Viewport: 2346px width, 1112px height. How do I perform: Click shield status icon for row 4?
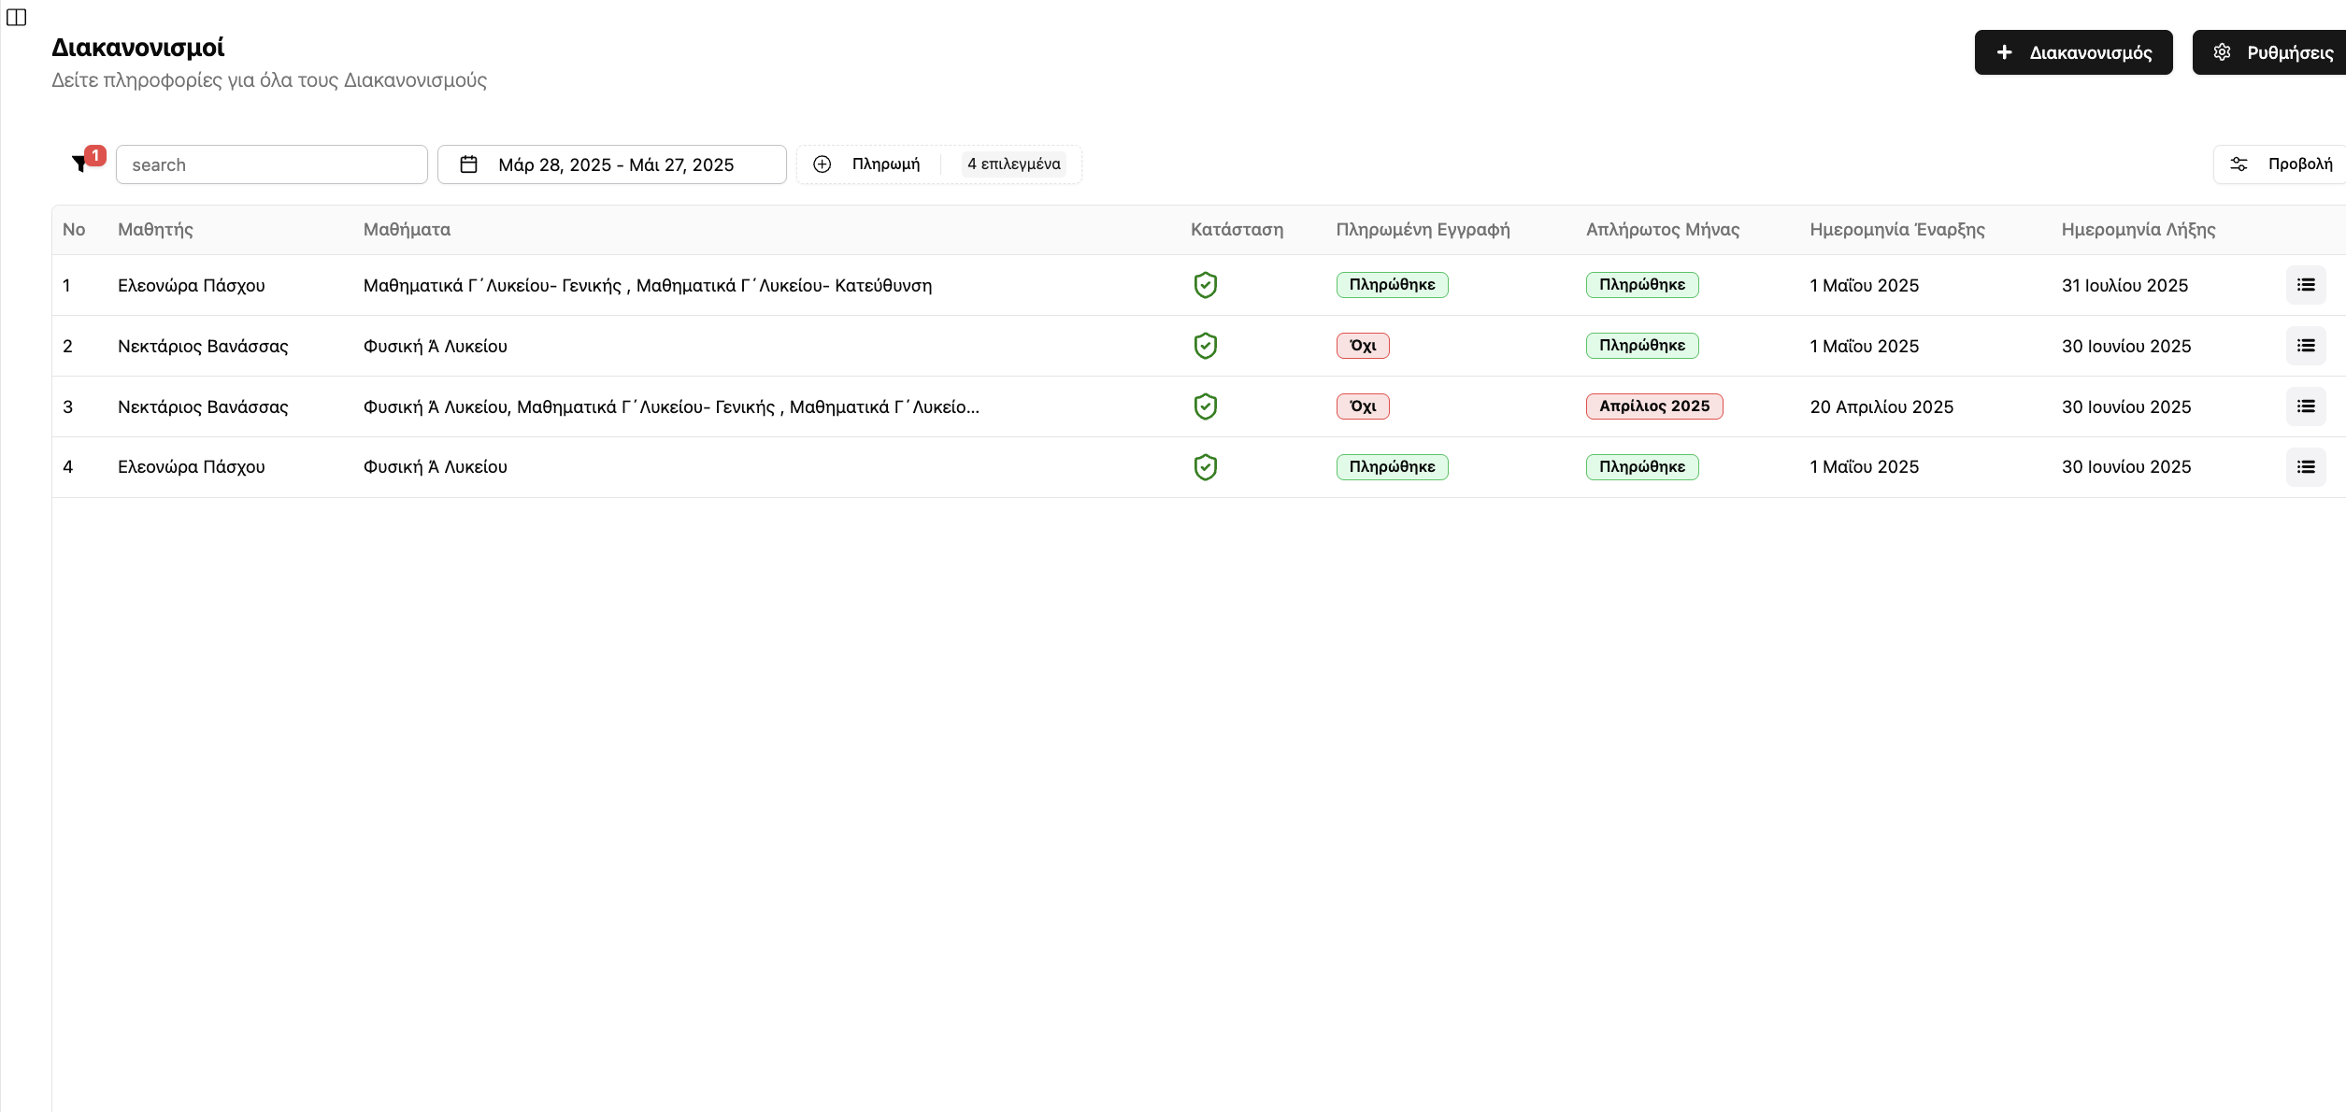1205,467
